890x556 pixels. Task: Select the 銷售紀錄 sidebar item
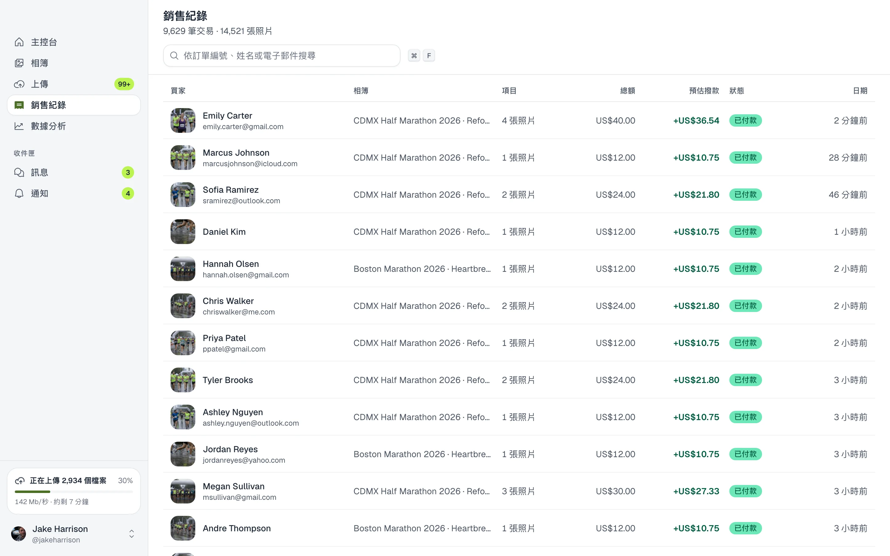(74, 105)
